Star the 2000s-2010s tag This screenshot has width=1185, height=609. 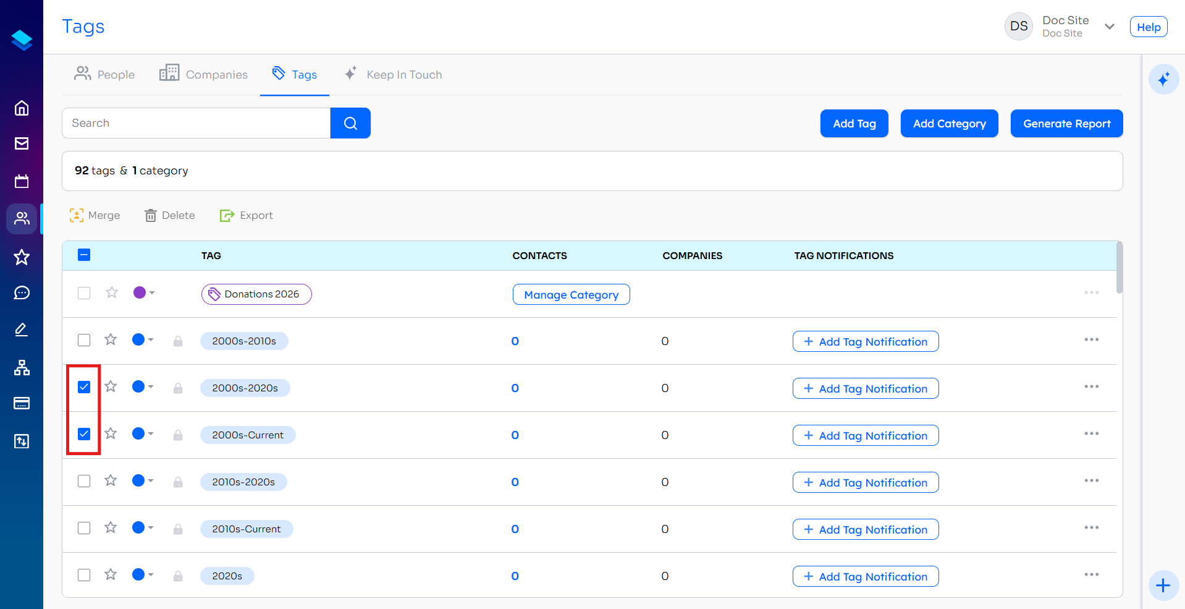(111, 339)
